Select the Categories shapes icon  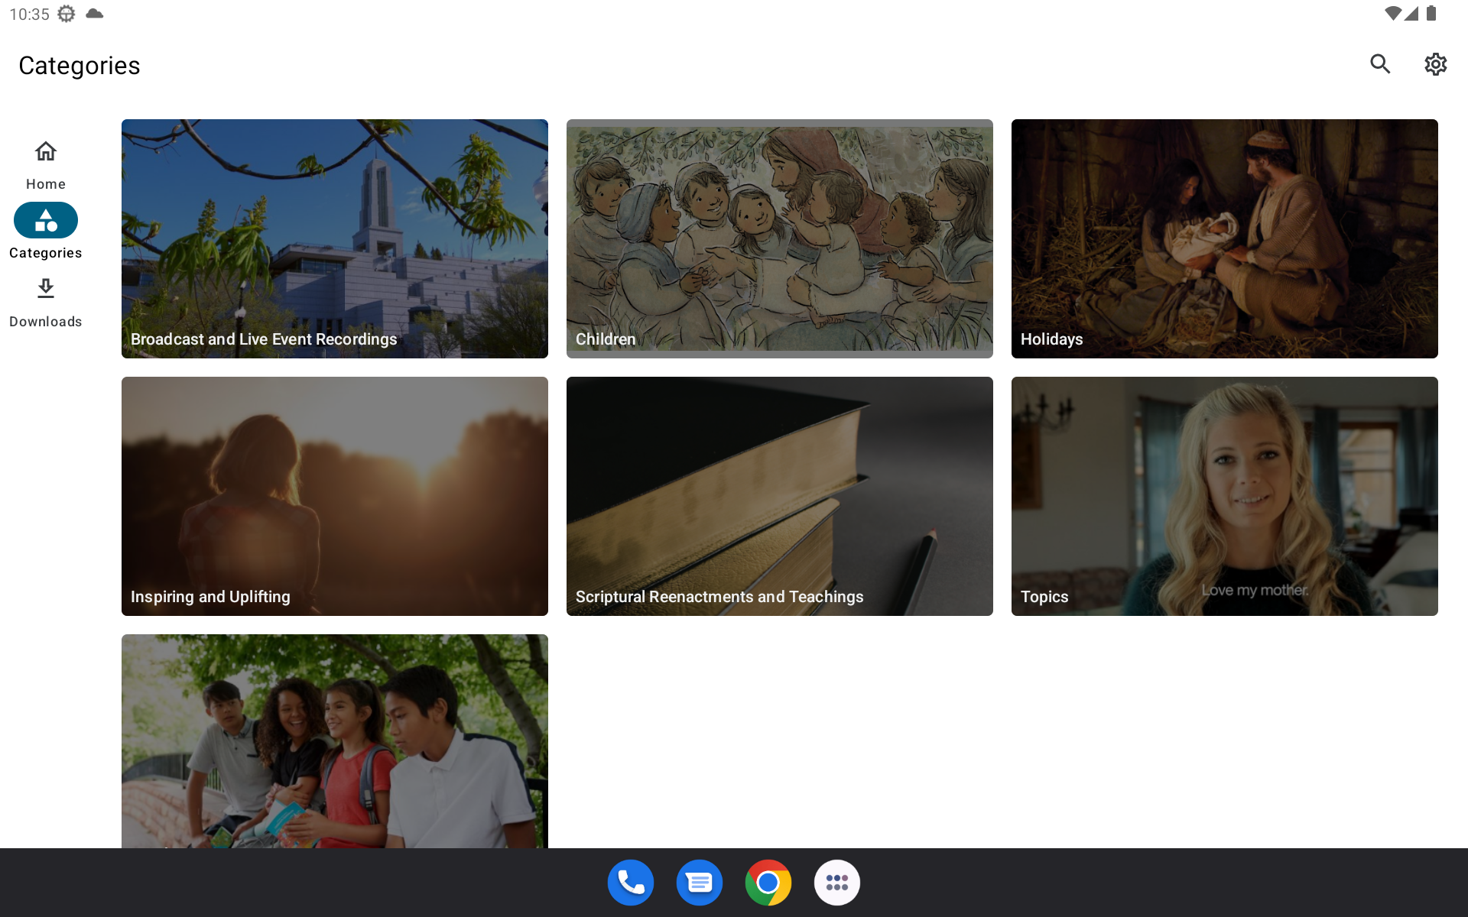coord(46,220)
